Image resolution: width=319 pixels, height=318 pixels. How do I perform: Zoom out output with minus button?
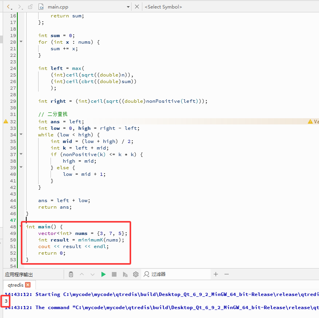(227, 274)
